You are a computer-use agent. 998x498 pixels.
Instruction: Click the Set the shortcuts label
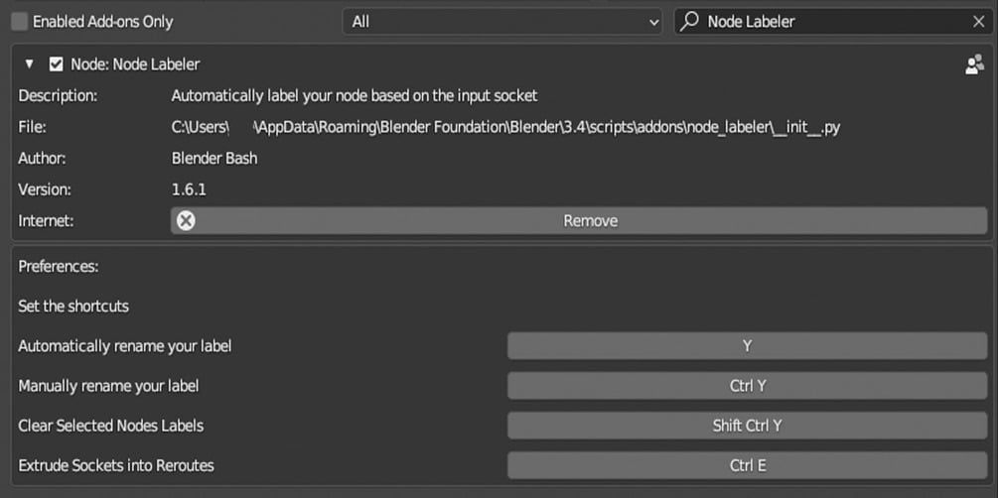coord(73,307)
